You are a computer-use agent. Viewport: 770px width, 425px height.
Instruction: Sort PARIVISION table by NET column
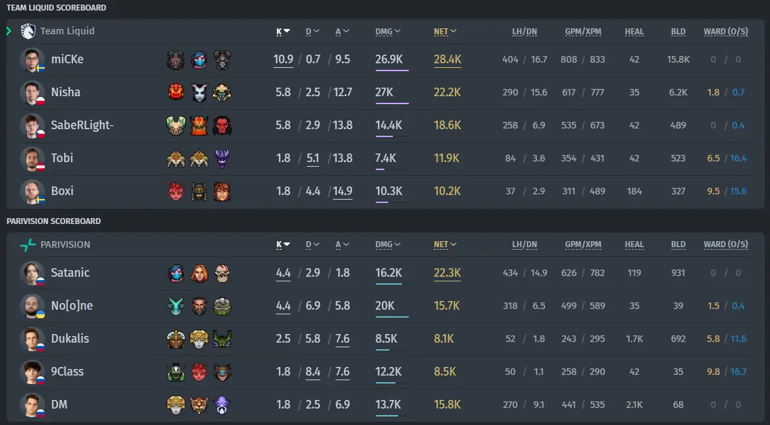click(445, 244)
